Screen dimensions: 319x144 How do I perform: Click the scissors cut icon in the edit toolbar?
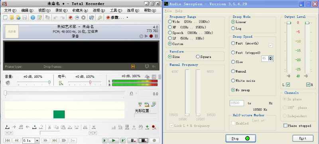point(49,127)
